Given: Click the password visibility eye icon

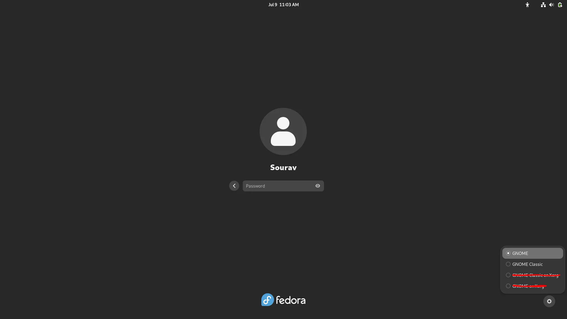Looking at the screenshot, I should (318, 186).
